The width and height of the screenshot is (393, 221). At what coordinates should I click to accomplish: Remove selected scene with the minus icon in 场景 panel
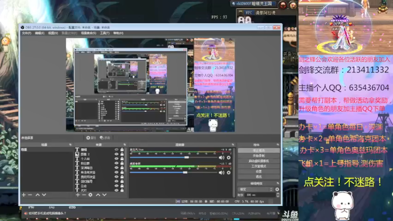coord(30,194)
